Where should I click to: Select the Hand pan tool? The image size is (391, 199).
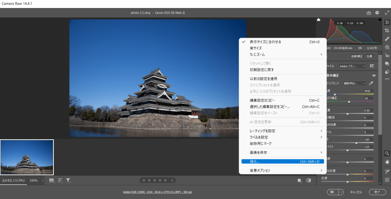tap(387, 162)
